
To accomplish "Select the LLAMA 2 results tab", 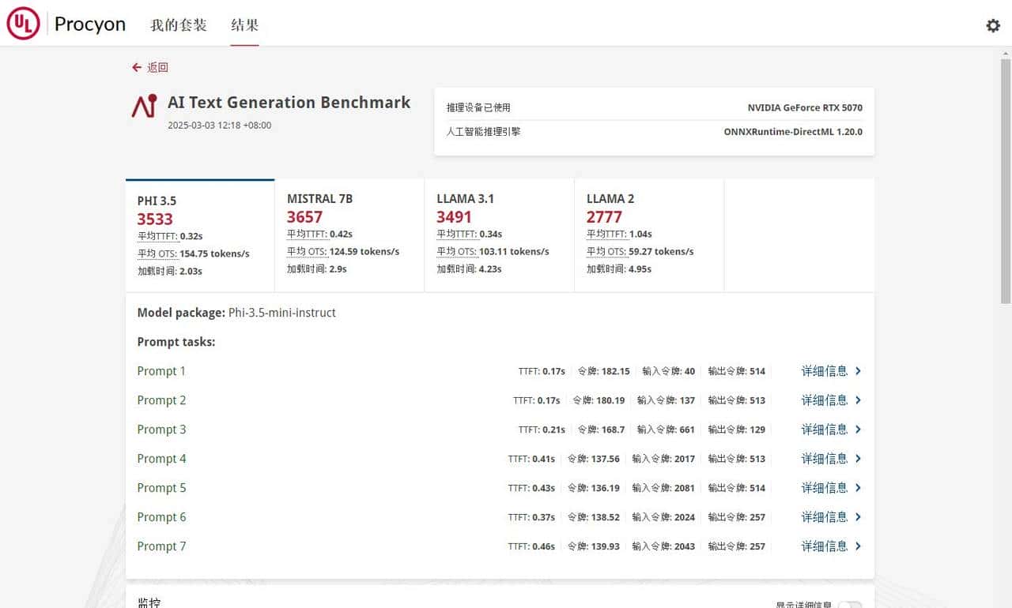I will pos(648,233).
